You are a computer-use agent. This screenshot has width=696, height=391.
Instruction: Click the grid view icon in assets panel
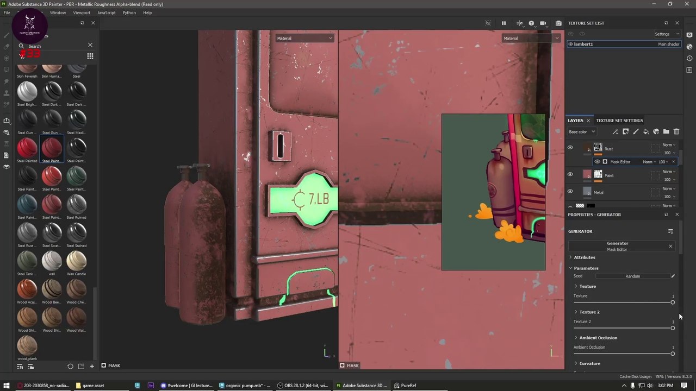tap(90, 56)
